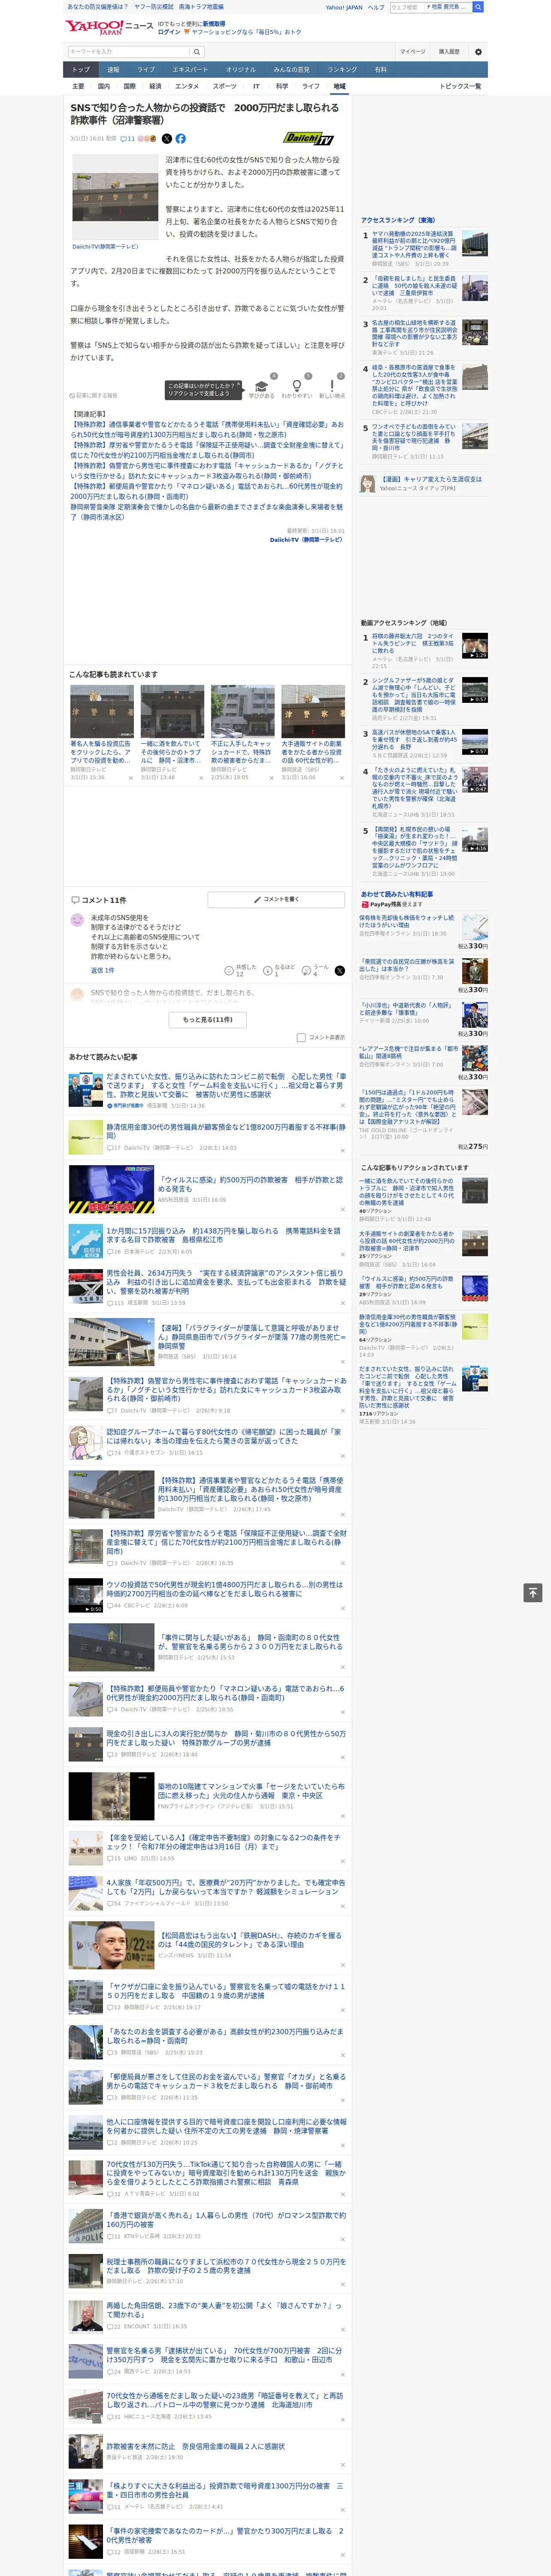Select the エキスパート tab

point(190,70)
